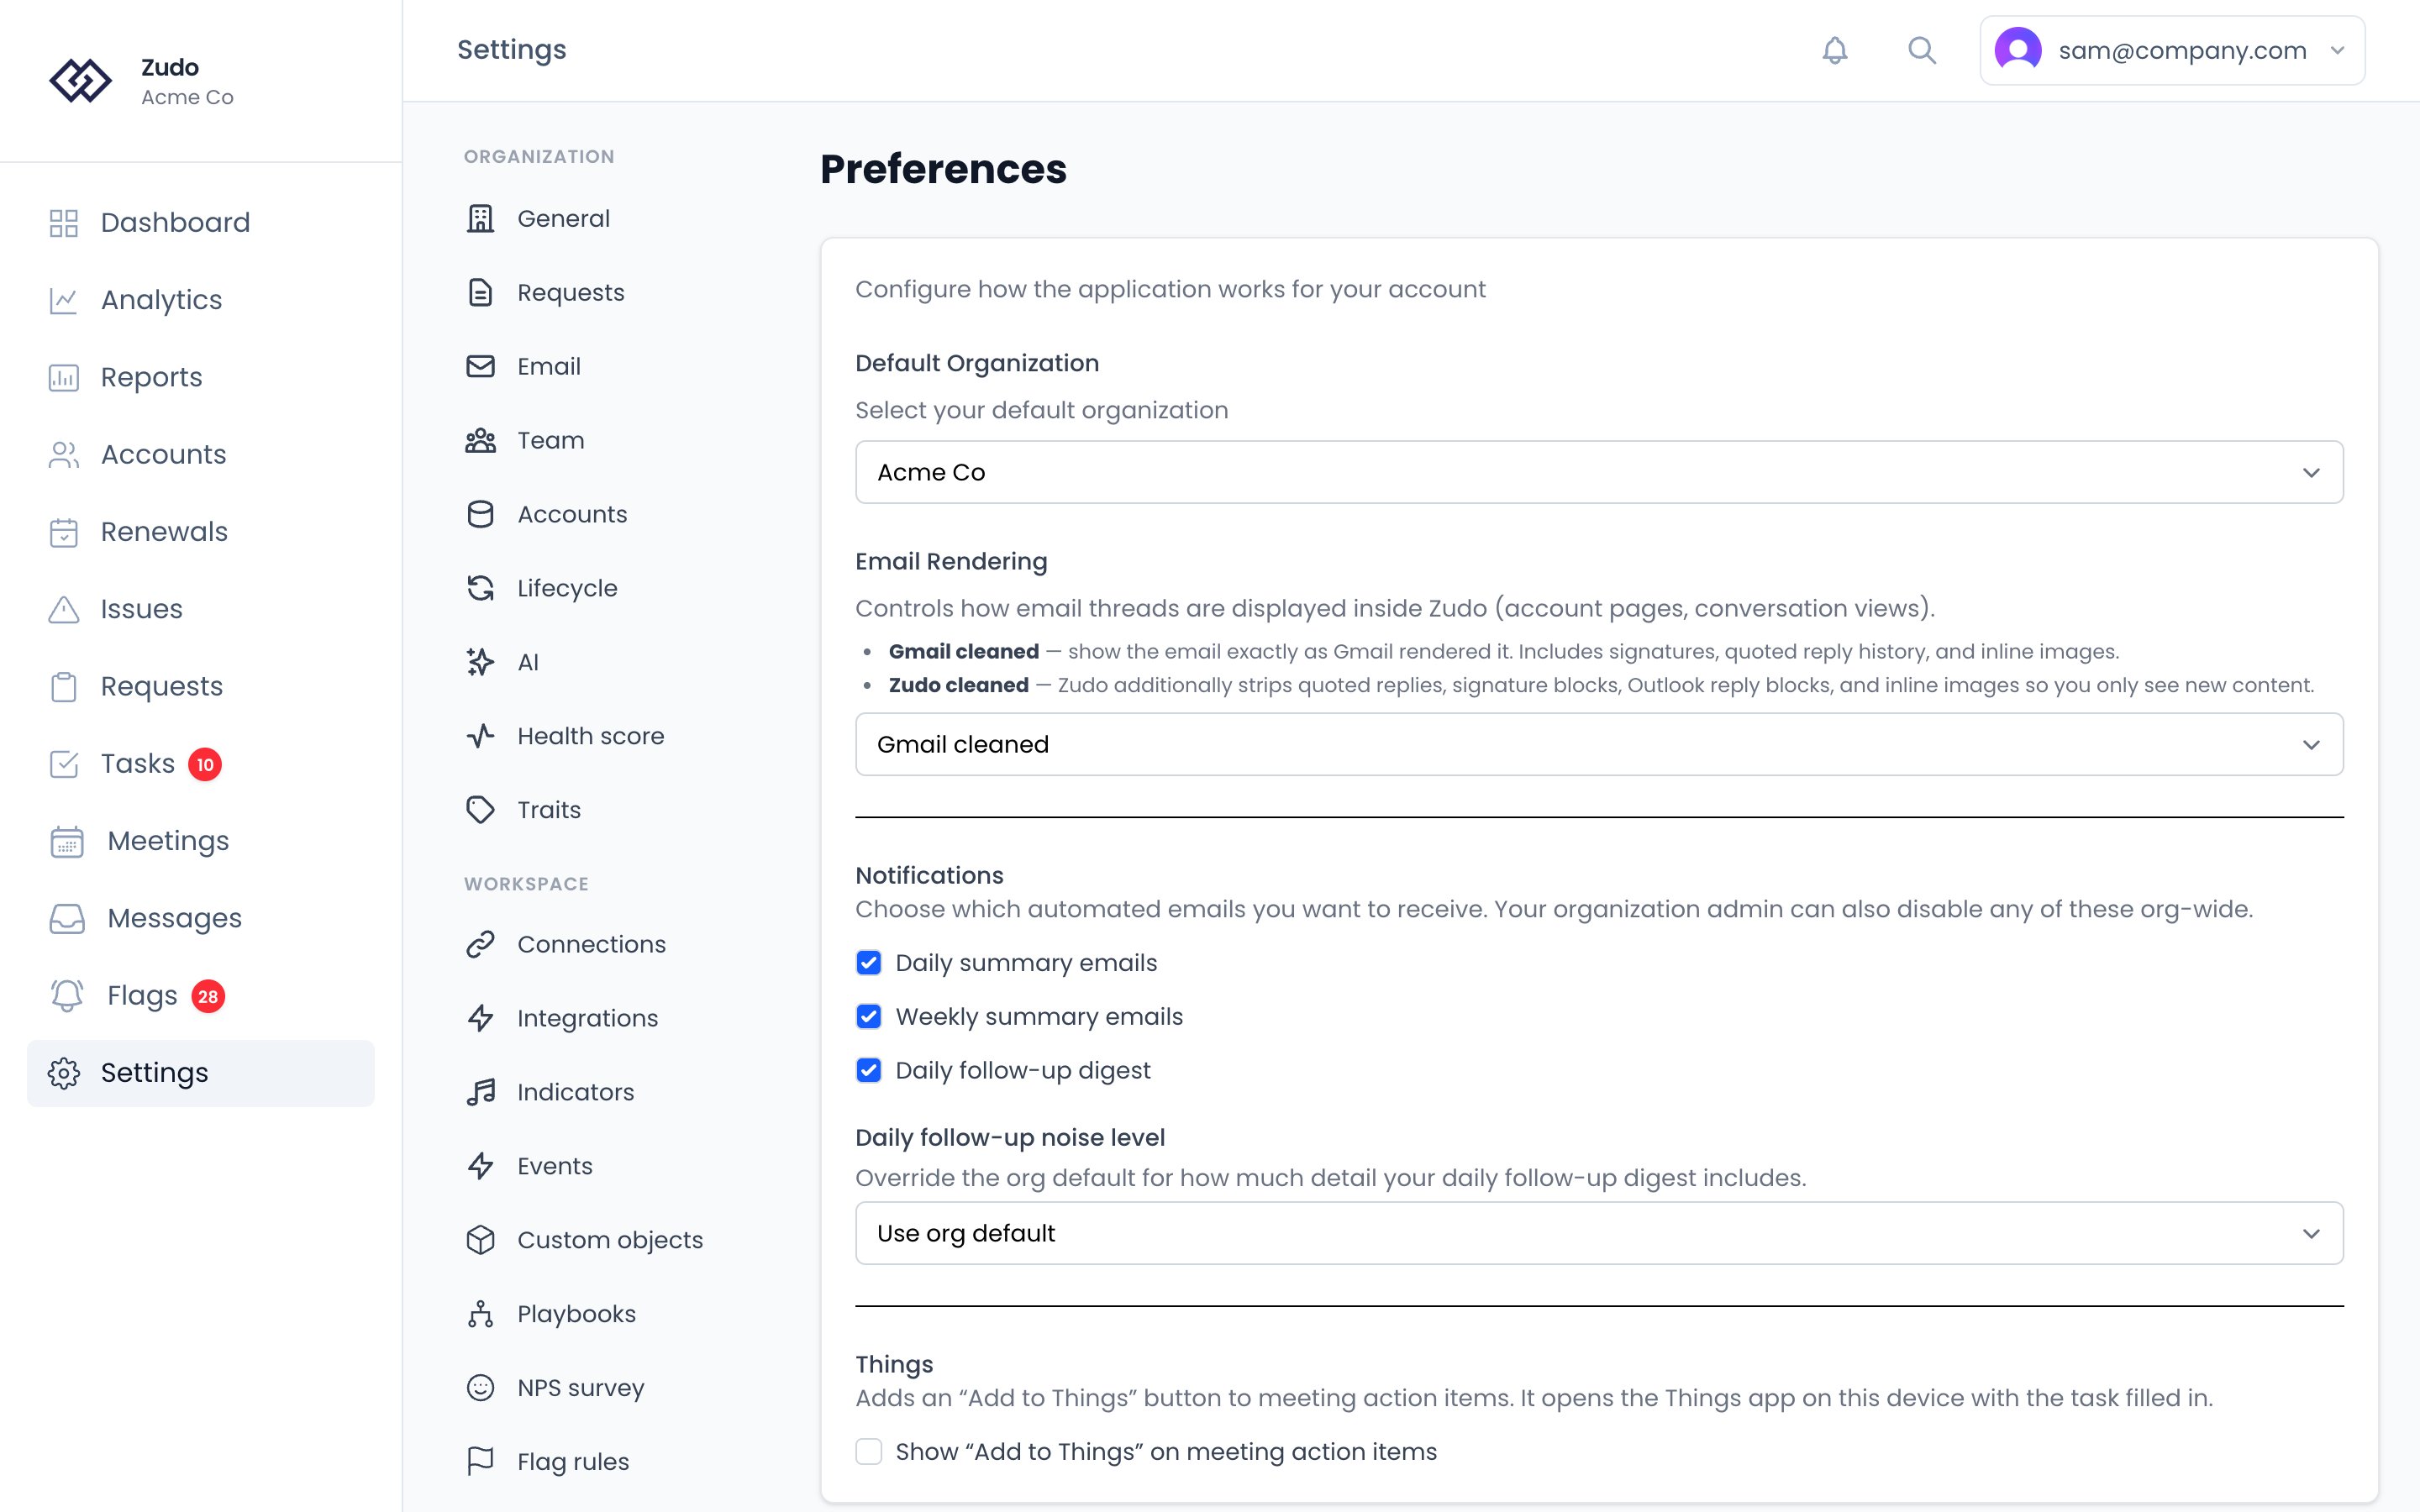This screenshot has height=1512, width=2420.
Task: Click the Messages inbox icon
Action: (67, 918)
